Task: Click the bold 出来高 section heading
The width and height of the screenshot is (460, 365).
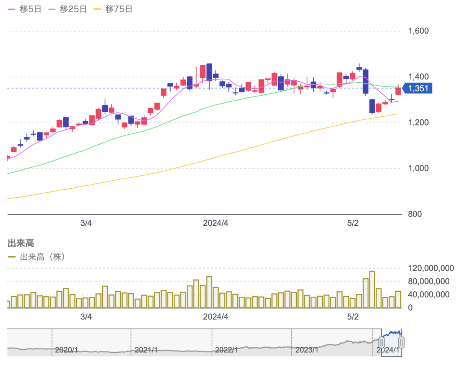Action: (x=21, y=243)
